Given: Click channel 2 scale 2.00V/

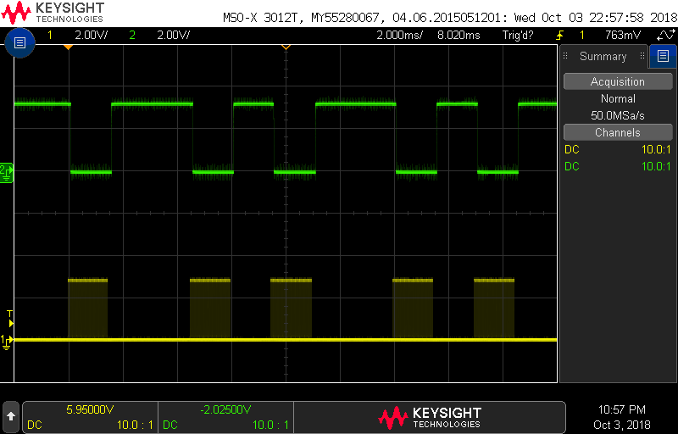Looking at the screenshot, I should (174, 36).
